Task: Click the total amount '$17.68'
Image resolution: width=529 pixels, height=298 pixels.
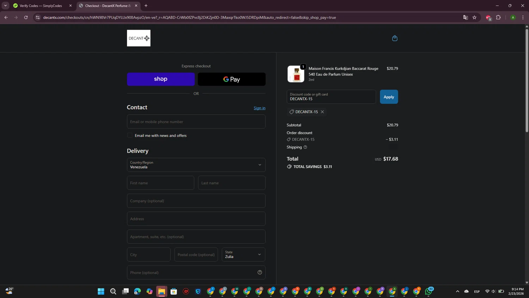Action: click(x=391, y=159)
